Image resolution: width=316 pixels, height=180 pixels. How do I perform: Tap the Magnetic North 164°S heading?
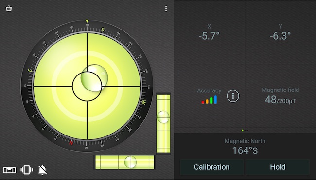pyautogui.click(x=245, y=150)
